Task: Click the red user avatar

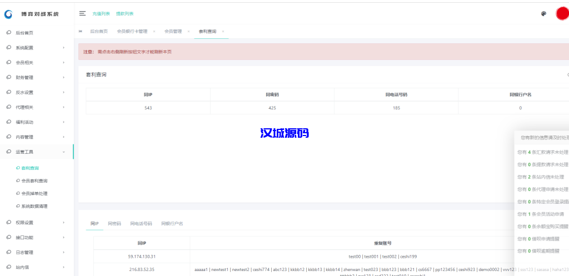Action: click(562, 14)
